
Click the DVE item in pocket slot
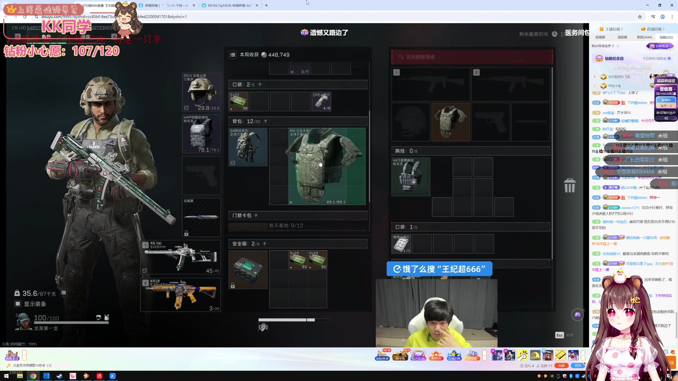(x=321, y=102)
